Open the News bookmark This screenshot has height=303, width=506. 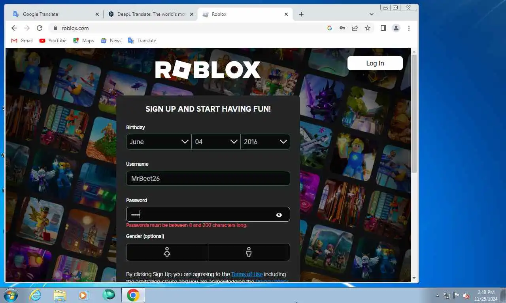pyautogui.click(x=111, y=41)
